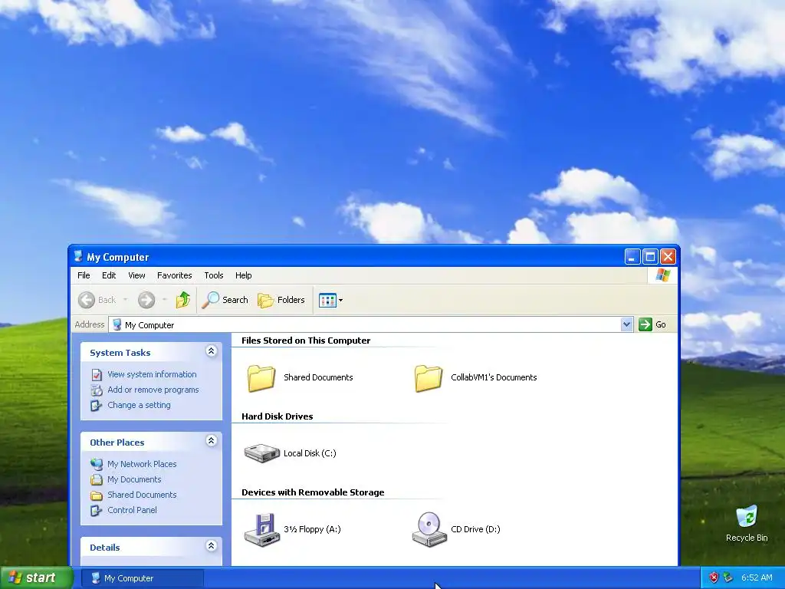The image size is (785, 589).
Task: Open the File menu
Action: [84, 275]
